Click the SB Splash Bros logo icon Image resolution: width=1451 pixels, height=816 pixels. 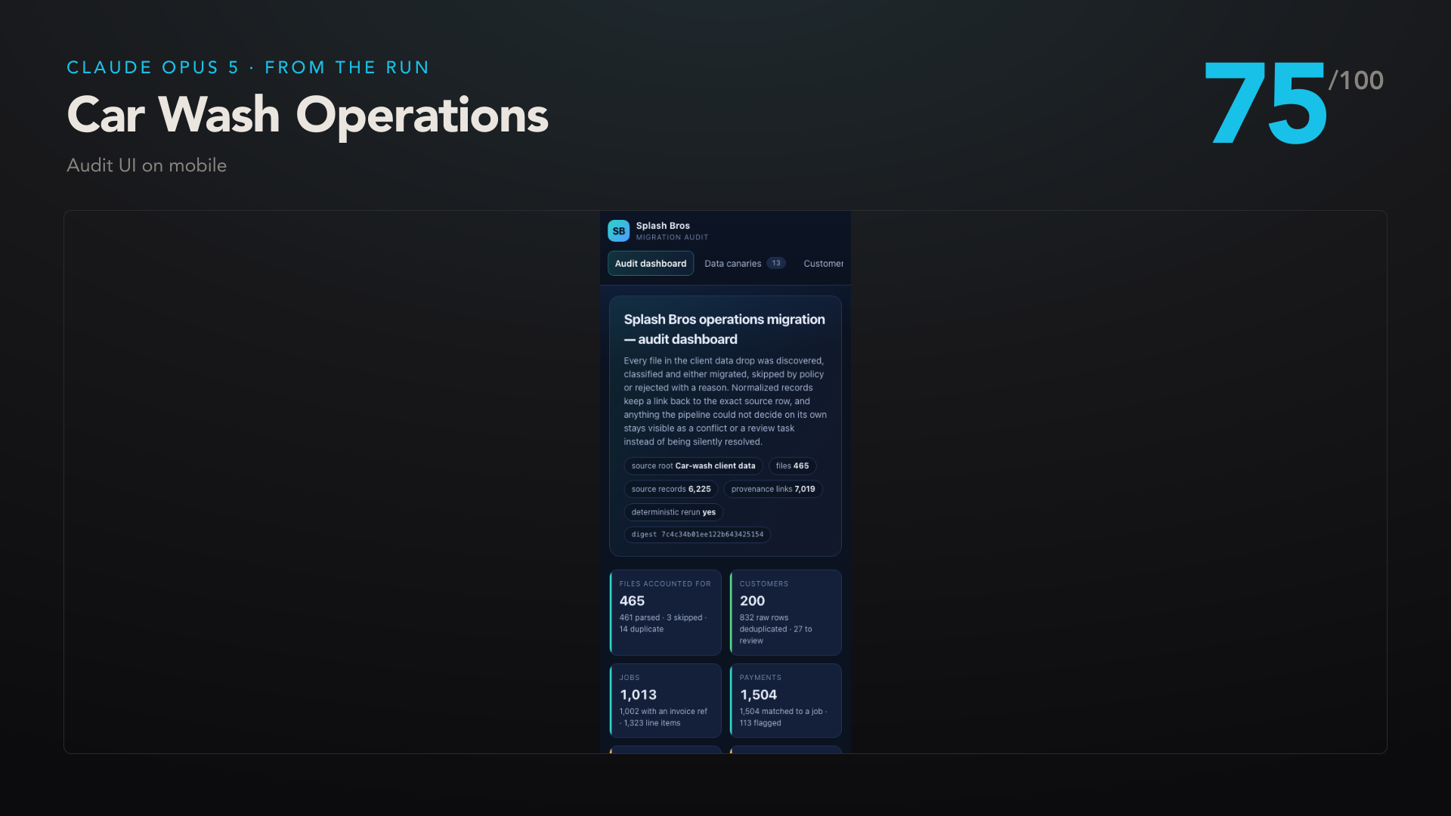[618, 231]
